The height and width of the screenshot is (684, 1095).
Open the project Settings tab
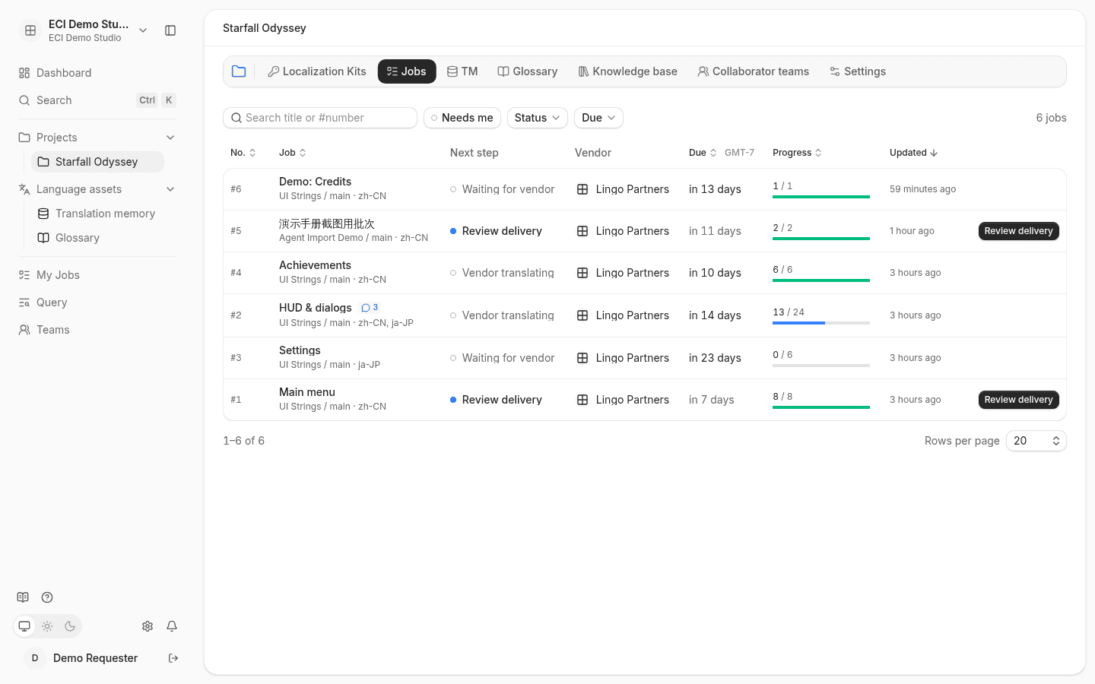[858, 71]
